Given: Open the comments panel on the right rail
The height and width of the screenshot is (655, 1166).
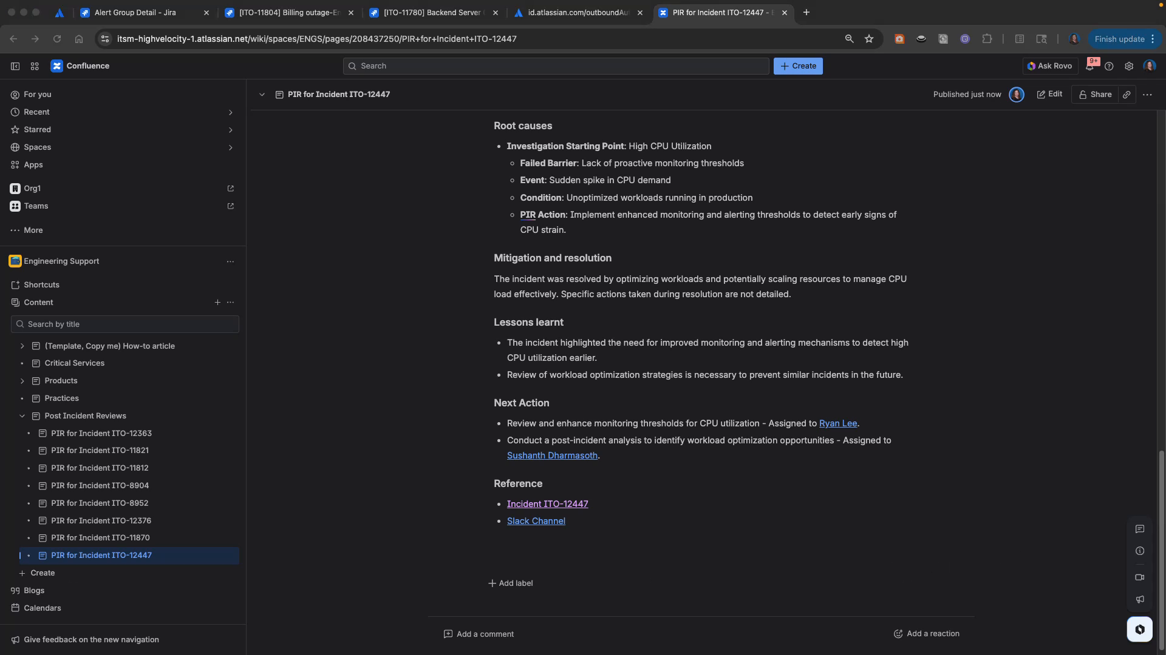Looking at the screenshot, I should (1140, 529).
